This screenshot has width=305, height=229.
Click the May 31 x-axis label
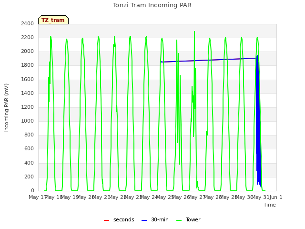260,197
